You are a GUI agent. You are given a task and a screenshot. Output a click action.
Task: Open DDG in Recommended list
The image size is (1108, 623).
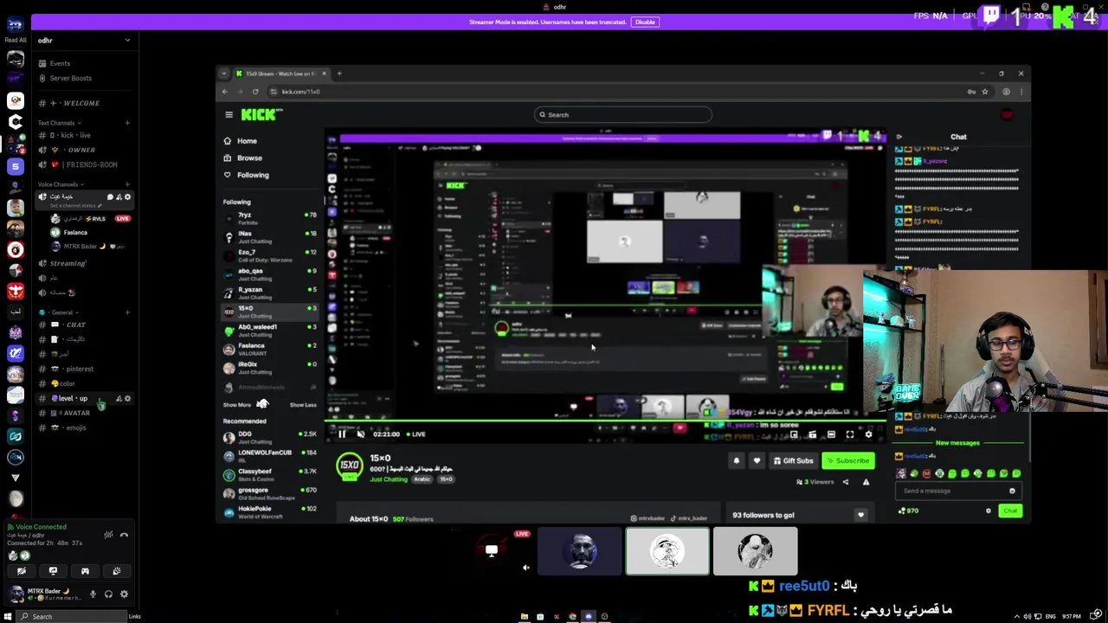[268, 437]
